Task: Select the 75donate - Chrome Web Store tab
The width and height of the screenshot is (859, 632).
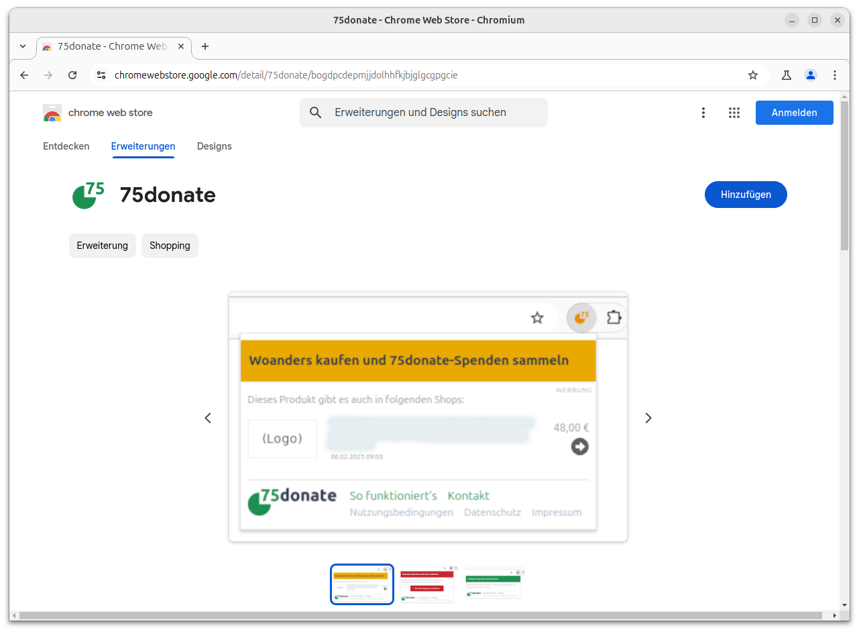Action: (113, 46)
